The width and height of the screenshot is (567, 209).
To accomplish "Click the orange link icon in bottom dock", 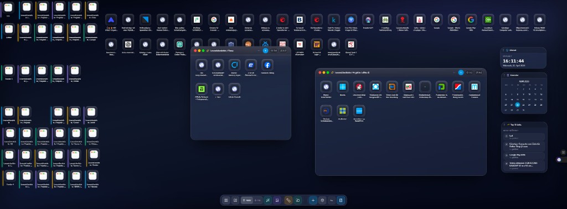I will point(288,200).
